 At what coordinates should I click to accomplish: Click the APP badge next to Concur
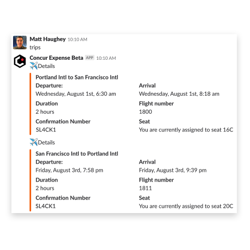point(90,58)
